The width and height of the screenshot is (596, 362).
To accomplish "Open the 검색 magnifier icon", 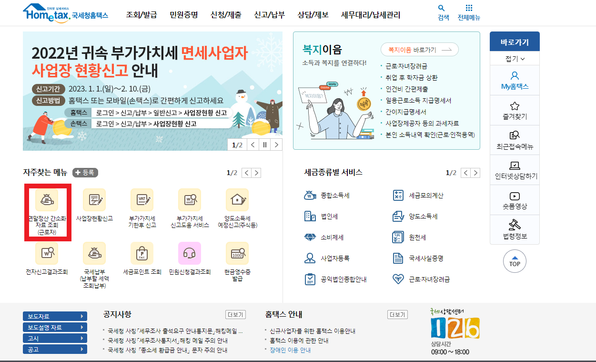I will pyautogui.click(x=441, y=12).
